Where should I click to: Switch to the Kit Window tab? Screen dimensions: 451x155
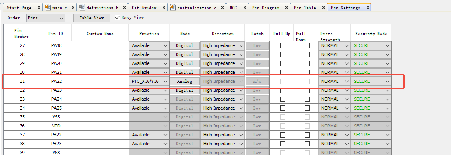point(146,8)
